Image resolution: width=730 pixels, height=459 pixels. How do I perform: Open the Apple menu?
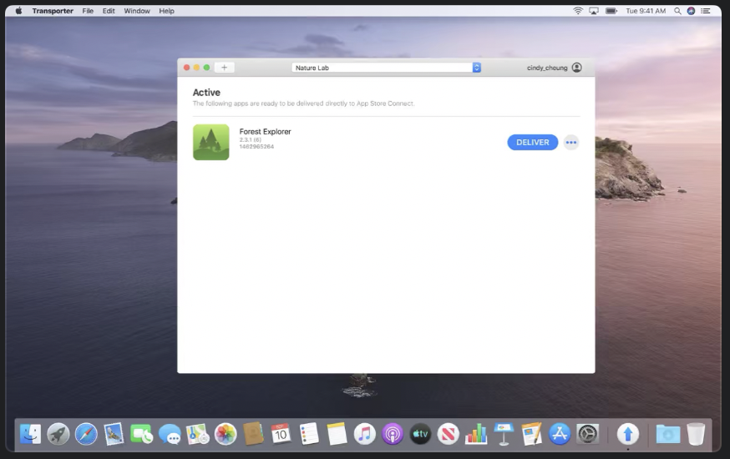(18, 11)
